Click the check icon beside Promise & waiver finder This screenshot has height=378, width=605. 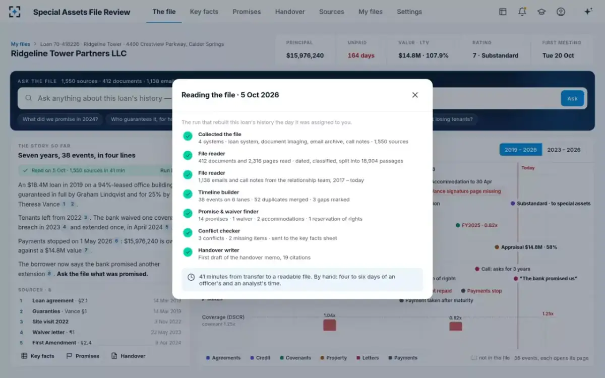click(x=188, y=213)
